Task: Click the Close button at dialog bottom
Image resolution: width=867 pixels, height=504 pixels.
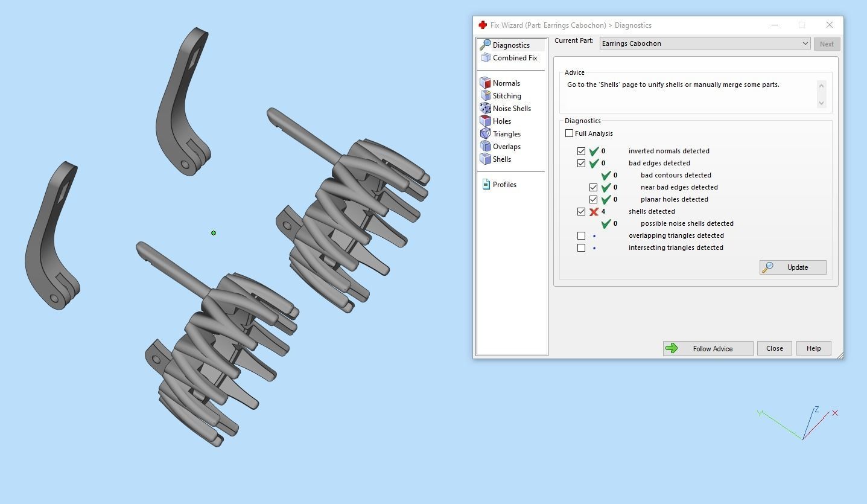Action: [774, 348]
